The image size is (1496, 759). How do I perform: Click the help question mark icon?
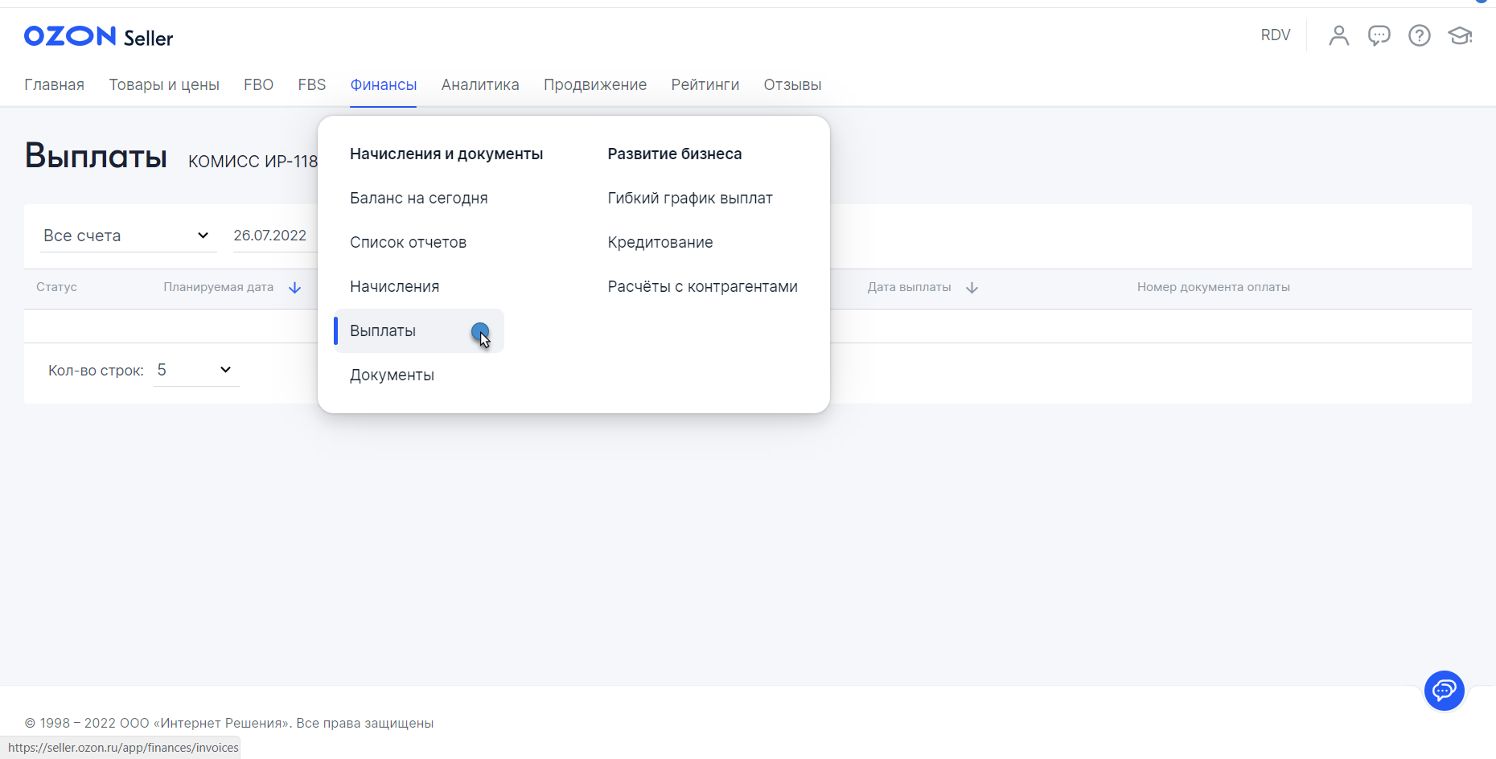point(1419,35)
